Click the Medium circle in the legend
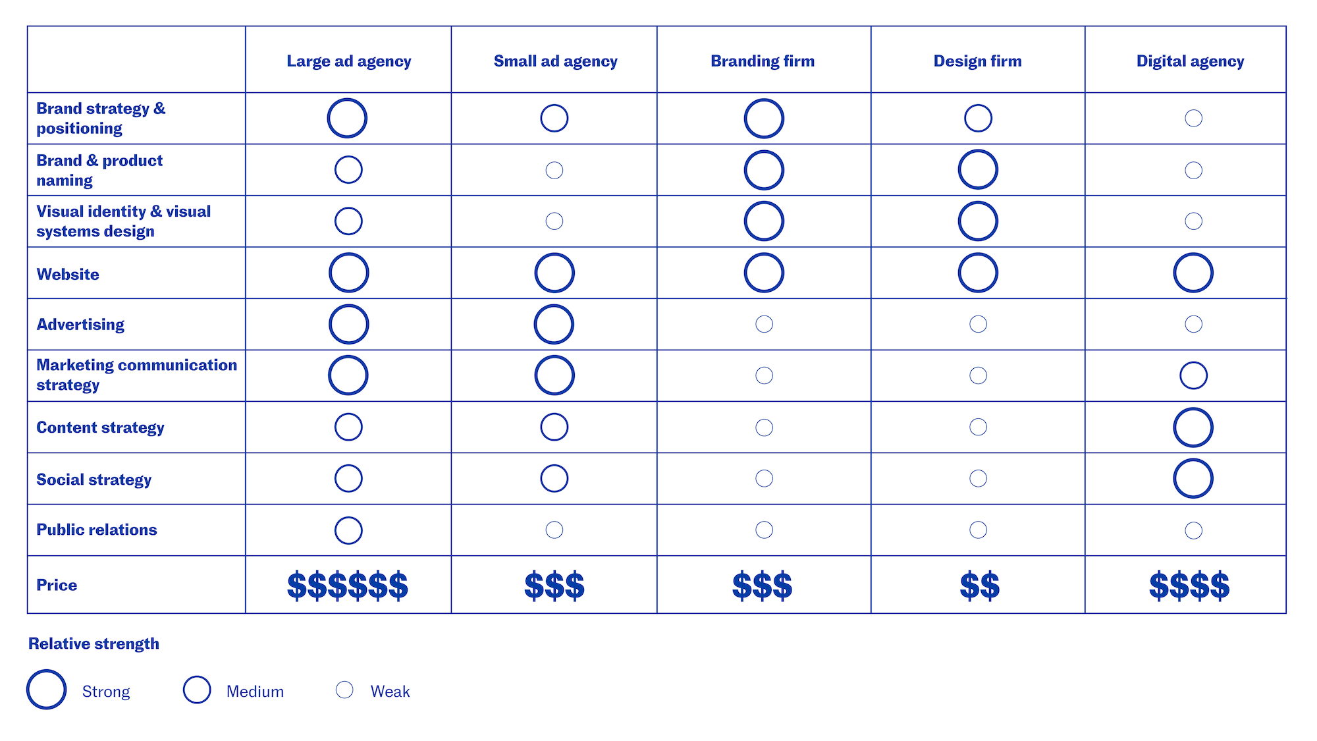This screenshot has height=741, width=1317. click(x=197, y=690)
